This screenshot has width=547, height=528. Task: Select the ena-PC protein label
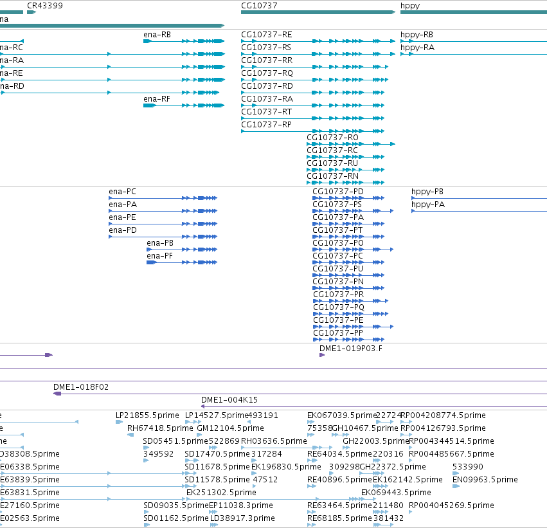coord(122,192)
